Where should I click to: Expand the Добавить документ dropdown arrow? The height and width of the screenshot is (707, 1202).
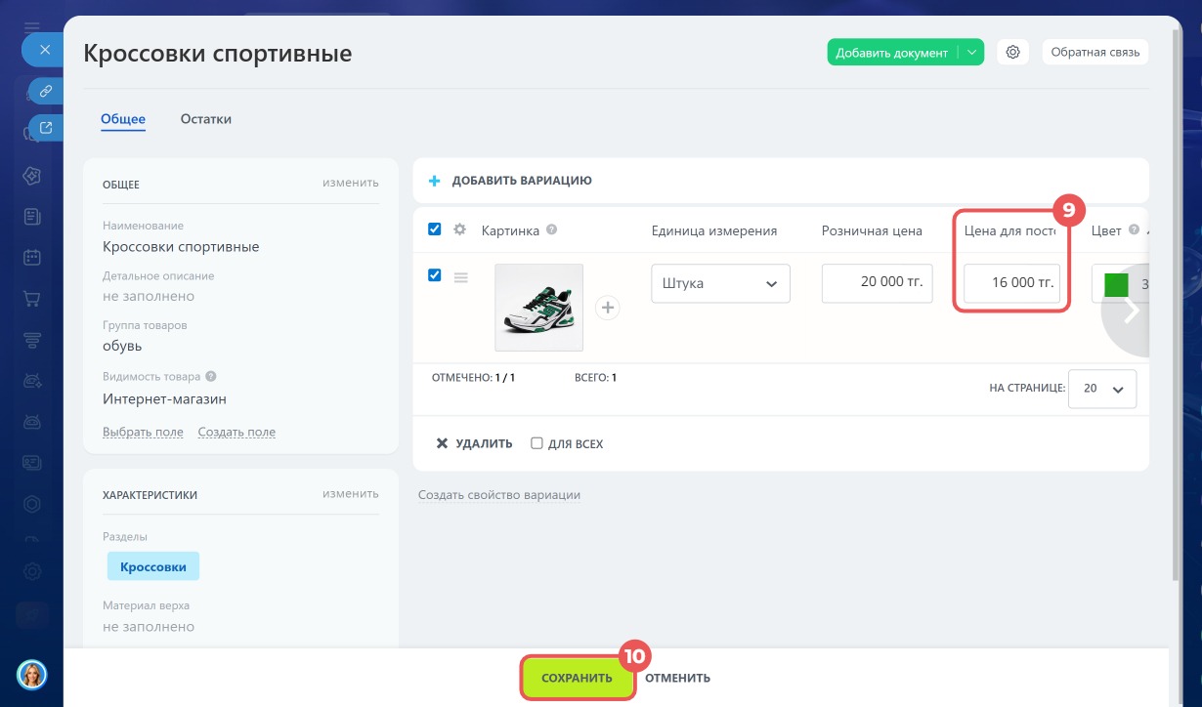[x=971, y=53]
